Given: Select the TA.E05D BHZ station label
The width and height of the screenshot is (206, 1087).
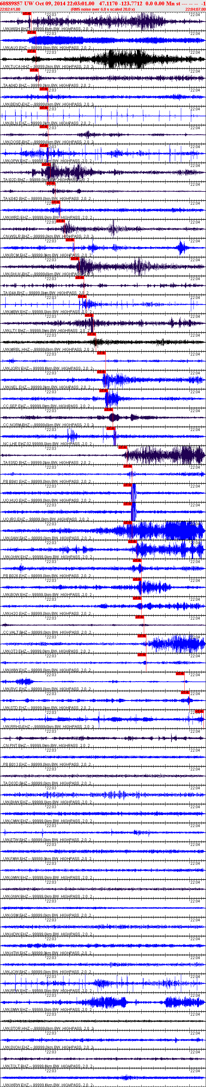Looking at the screenshot, I should click(x=47, y=463).
